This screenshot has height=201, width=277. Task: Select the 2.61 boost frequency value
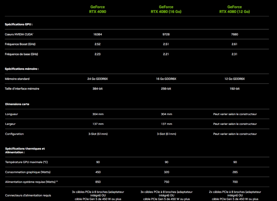pyautogui.click(x=234, y=44)
